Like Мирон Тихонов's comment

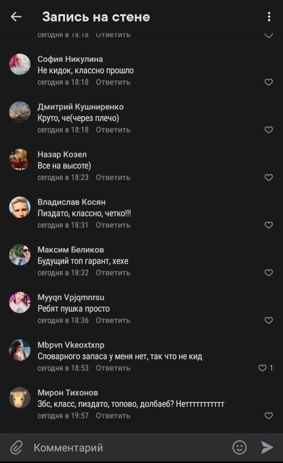268,415
